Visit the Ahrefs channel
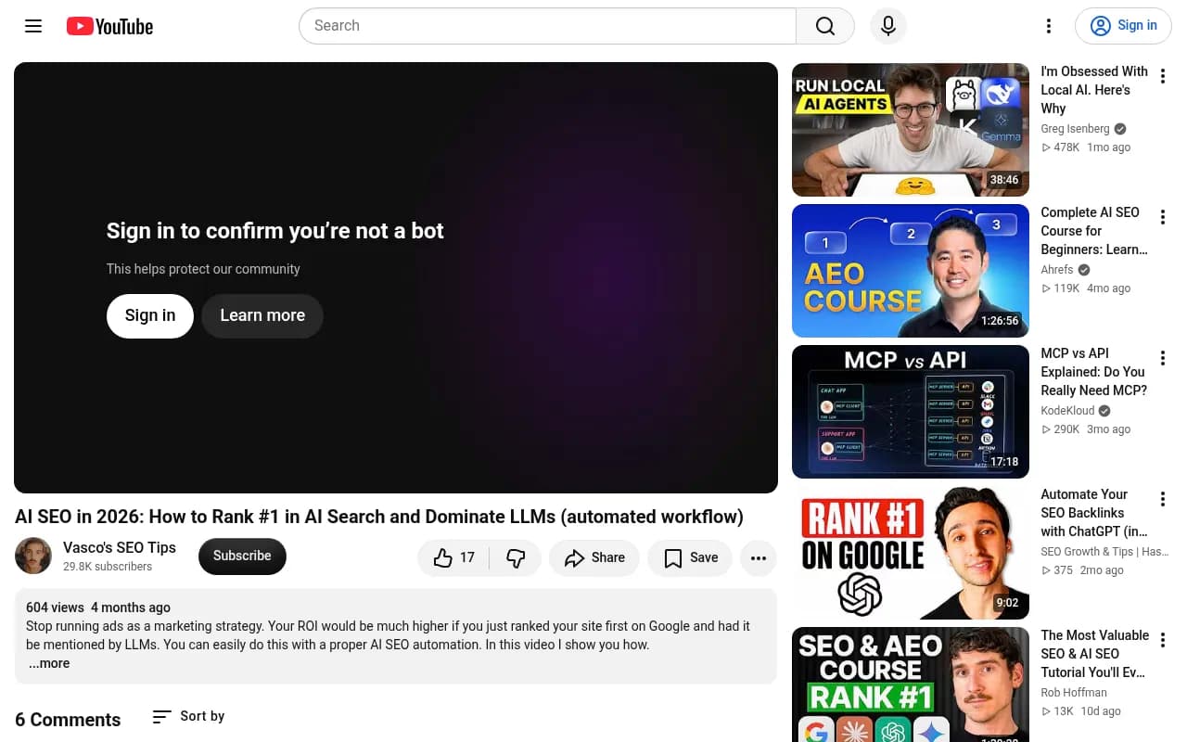This screenshot has width=1187, height=742. click(x=1057, y=270)
